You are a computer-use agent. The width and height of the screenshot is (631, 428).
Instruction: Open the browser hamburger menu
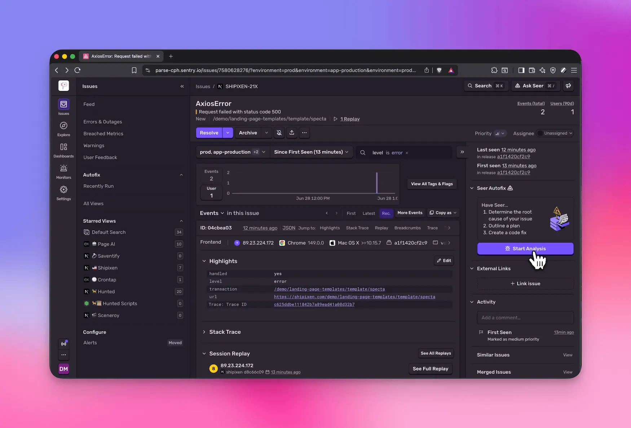(x=574, y=70)
